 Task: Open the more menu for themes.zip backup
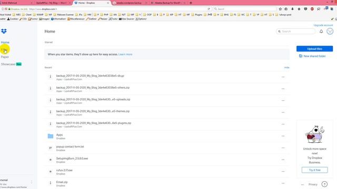283,112
